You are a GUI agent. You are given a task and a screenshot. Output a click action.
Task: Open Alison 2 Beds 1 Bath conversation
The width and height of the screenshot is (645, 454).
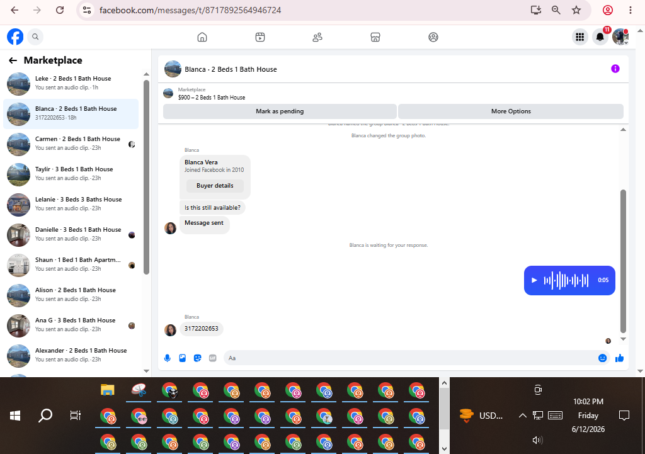[x=71, y=295]
